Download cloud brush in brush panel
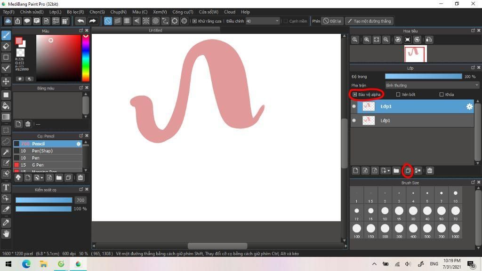 (x=18, y=177)
